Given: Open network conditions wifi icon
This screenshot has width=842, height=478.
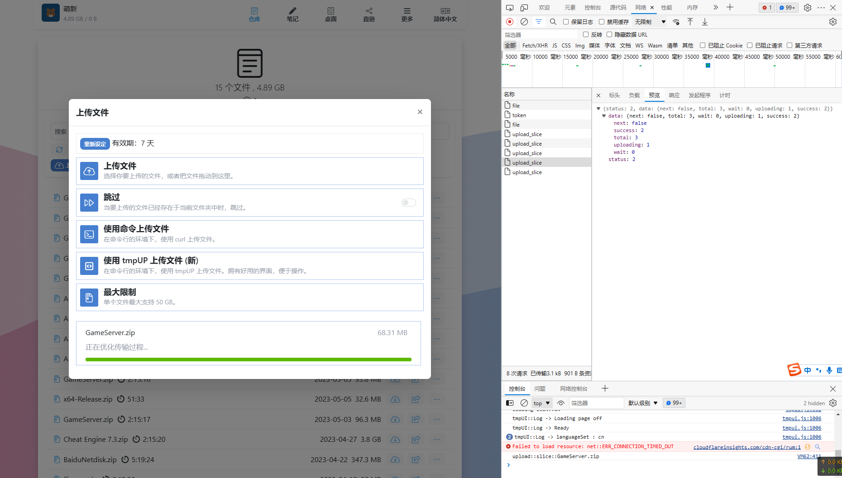Looking at the screenshot, I should 676,22.
